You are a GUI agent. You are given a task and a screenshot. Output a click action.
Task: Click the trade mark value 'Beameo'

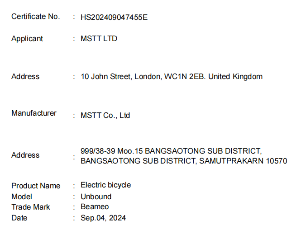(x=95, y=207)
